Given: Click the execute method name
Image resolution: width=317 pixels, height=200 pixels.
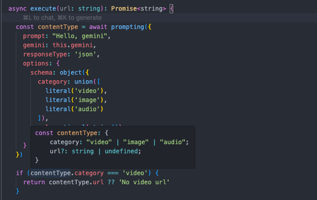Looking at the screenshot, I should [43, 9].
